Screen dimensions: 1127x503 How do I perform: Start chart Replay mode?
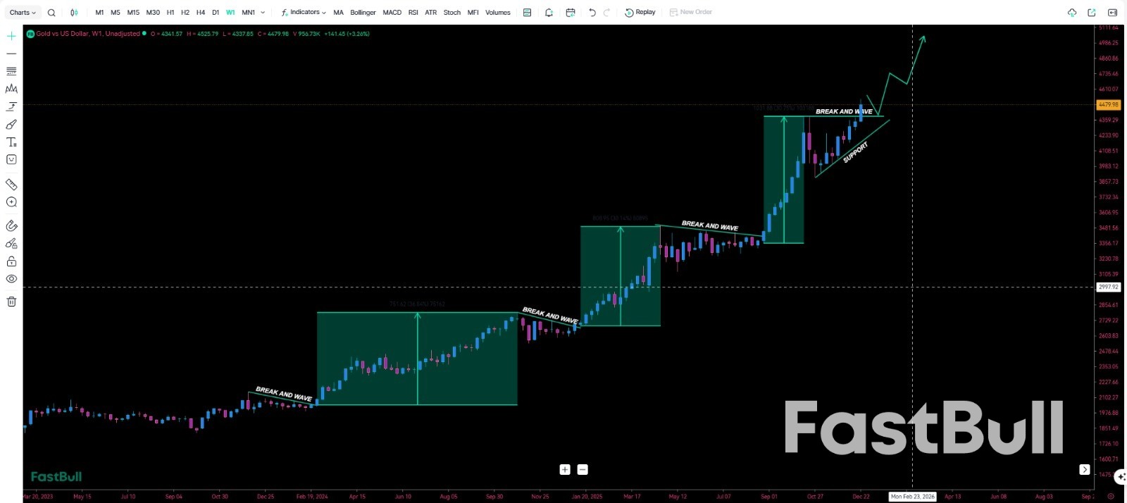(640, 12)
